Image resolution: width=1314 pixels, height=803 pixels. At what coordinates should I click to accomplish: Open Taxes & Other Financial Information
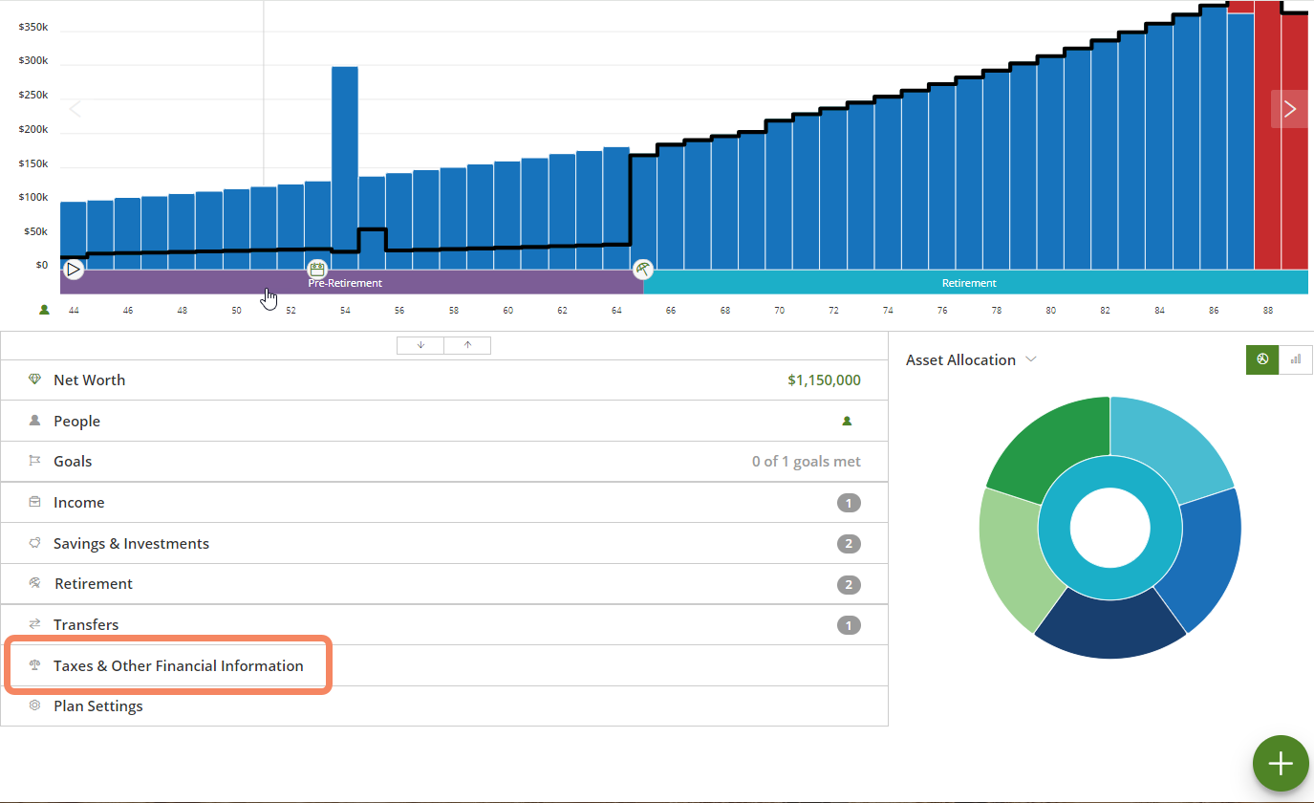tap(178, 666)
